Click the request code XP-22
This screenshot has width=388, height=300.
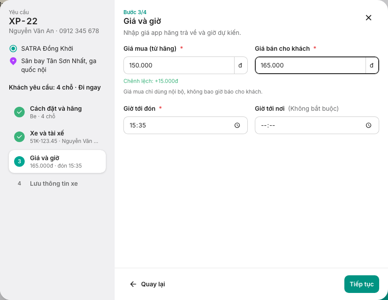[23, 21]
